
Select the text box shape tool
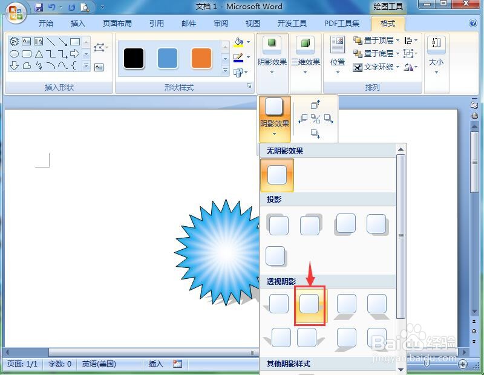point(26,41)
